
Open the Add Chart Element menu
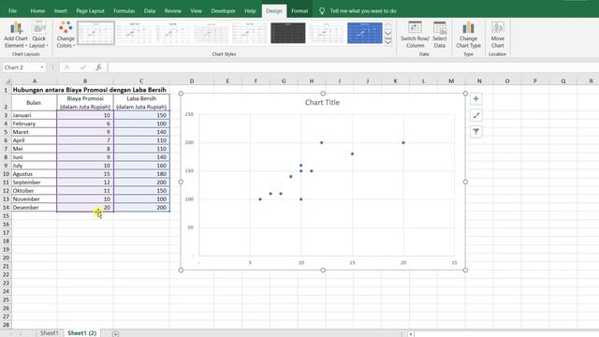coord(16,35)
